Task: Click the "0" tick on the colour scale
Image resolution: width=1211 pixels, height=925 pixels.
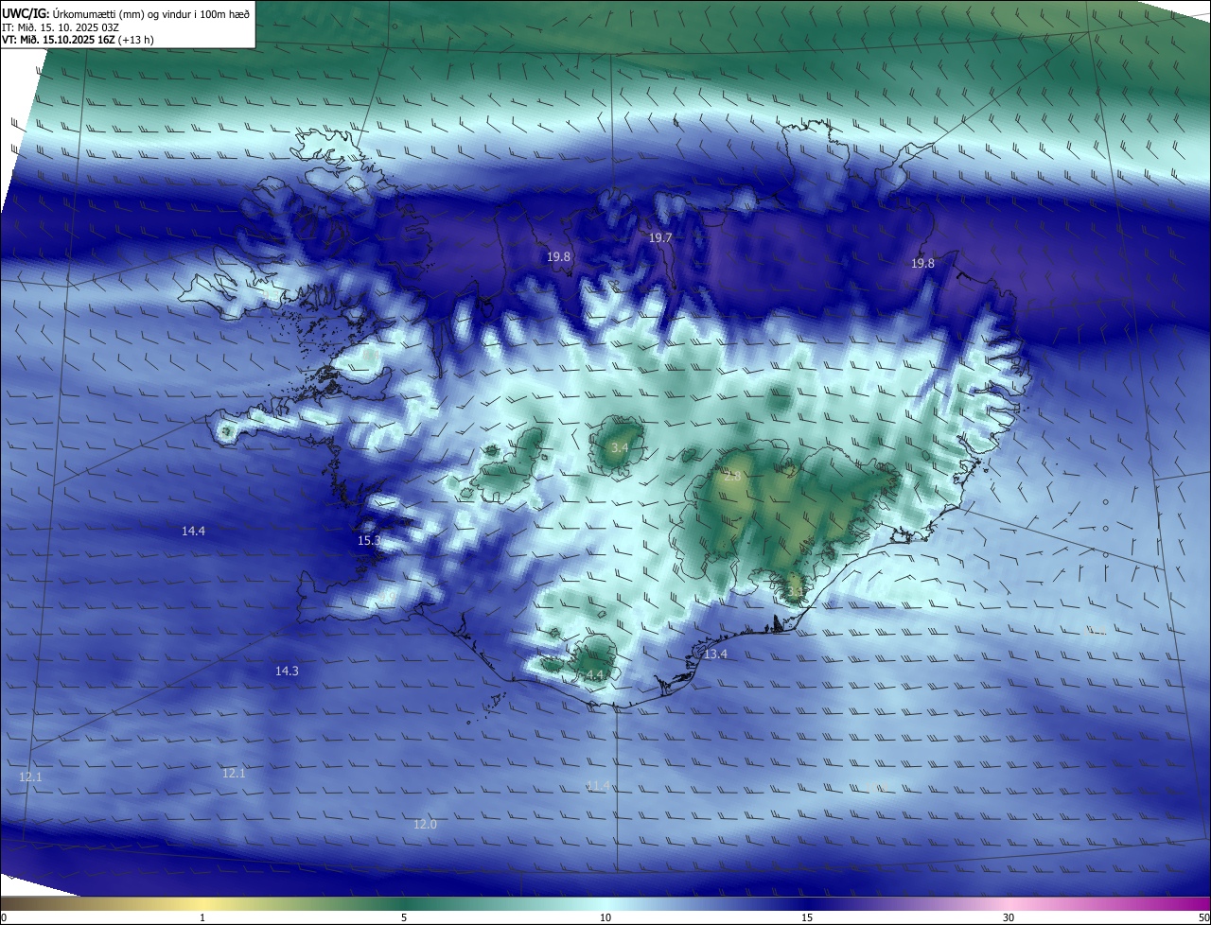Action: click(x=4, y=917)
